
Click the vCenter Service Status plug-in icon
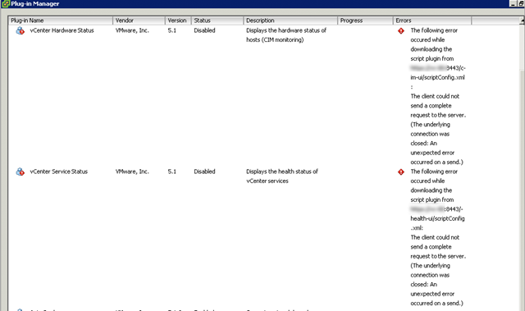click(20, 172)
